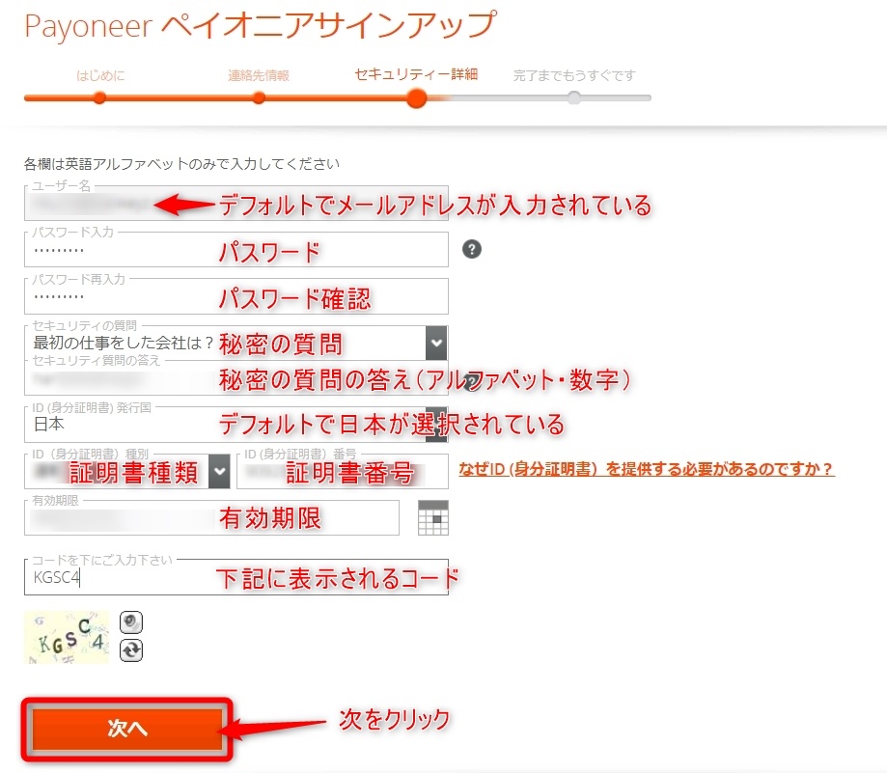Screen dimensions: 887x773
Task: Click the password help question mark icon
Action: [x=472, y=249]
